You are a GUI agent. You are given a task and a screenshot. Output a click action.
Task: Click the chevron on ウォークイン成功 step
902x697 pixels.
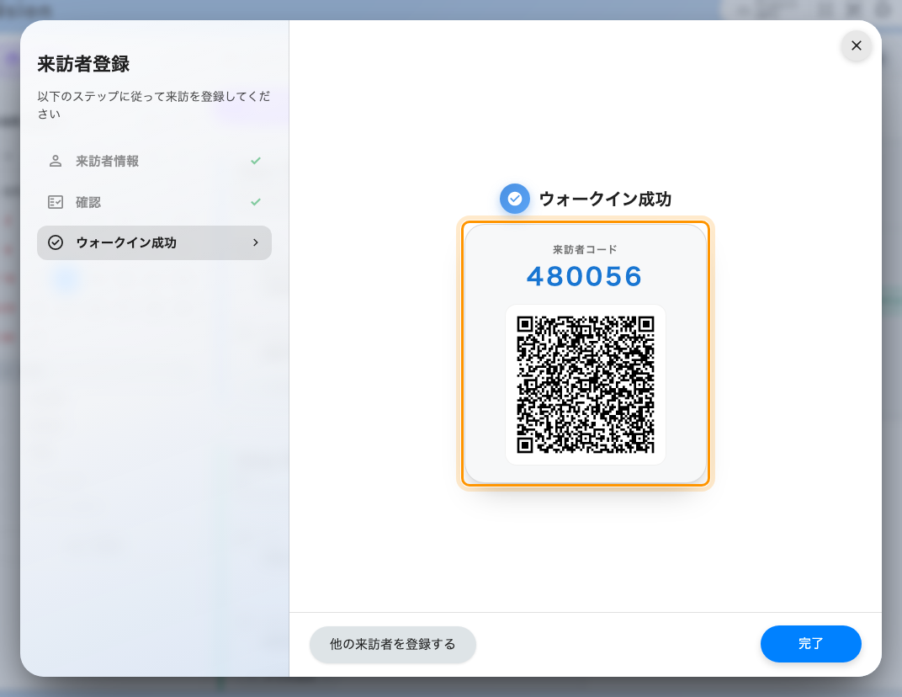256,243
